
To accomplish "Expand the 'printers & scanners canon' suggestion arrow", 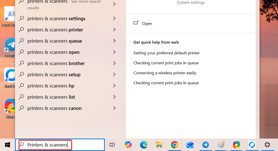I will tap(114, 108).
